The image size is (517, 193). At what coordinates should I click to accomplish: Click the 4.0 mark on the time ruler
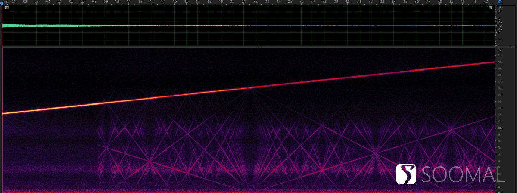pyautogui.click(x=462, y=2)
